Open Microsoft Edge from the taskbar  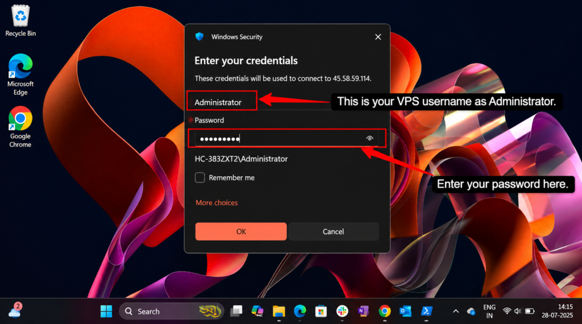pos(300,311)
